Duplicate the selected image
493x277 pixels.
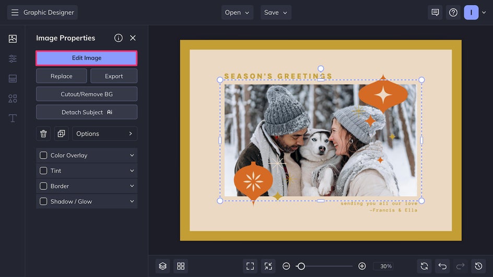coord(61,134)
